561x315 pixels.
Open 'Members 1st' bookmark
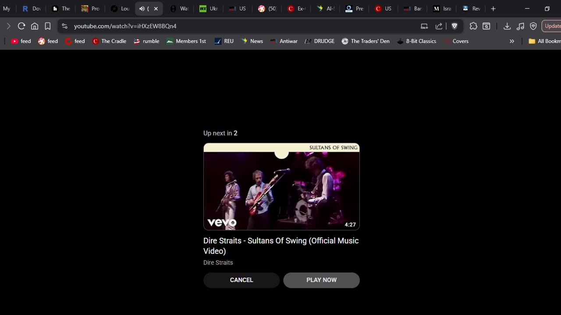pyautogui.click(x=186, y=41)
